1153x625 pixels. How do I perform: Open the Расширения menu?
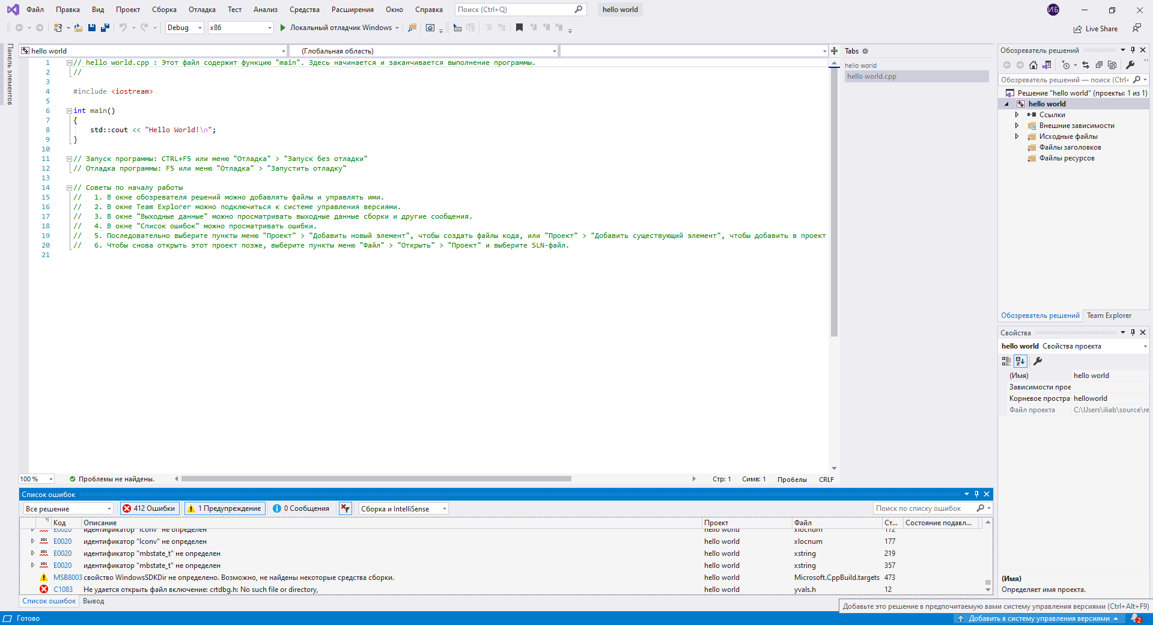353,10
